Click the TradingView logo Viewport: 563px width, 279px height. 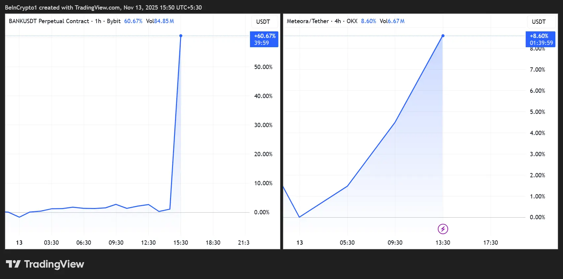(x=45, y=264)
